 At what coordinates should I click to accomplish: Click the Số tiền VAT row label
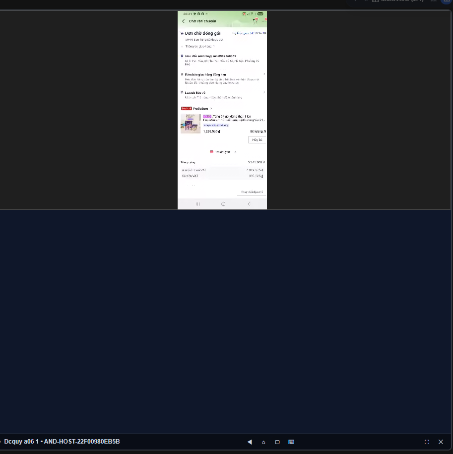click(190, 176)
